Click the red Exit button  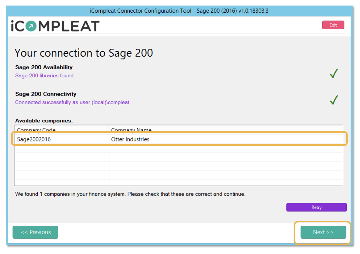coord(333,25)
